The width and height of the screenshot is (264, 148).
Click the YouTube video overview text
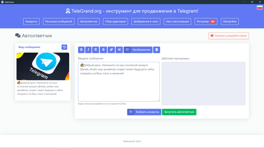click(x=102, y=104)
